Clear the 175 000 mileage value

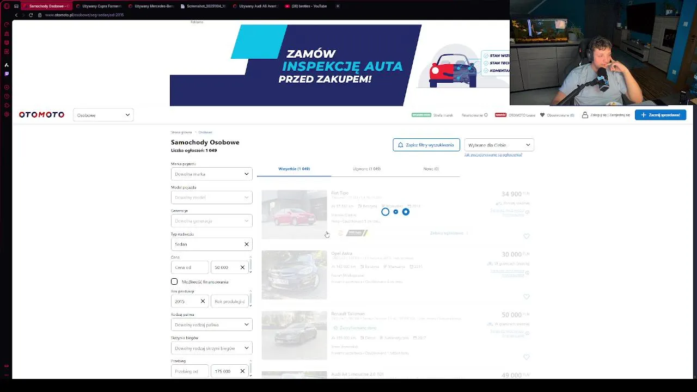[242, 371]
